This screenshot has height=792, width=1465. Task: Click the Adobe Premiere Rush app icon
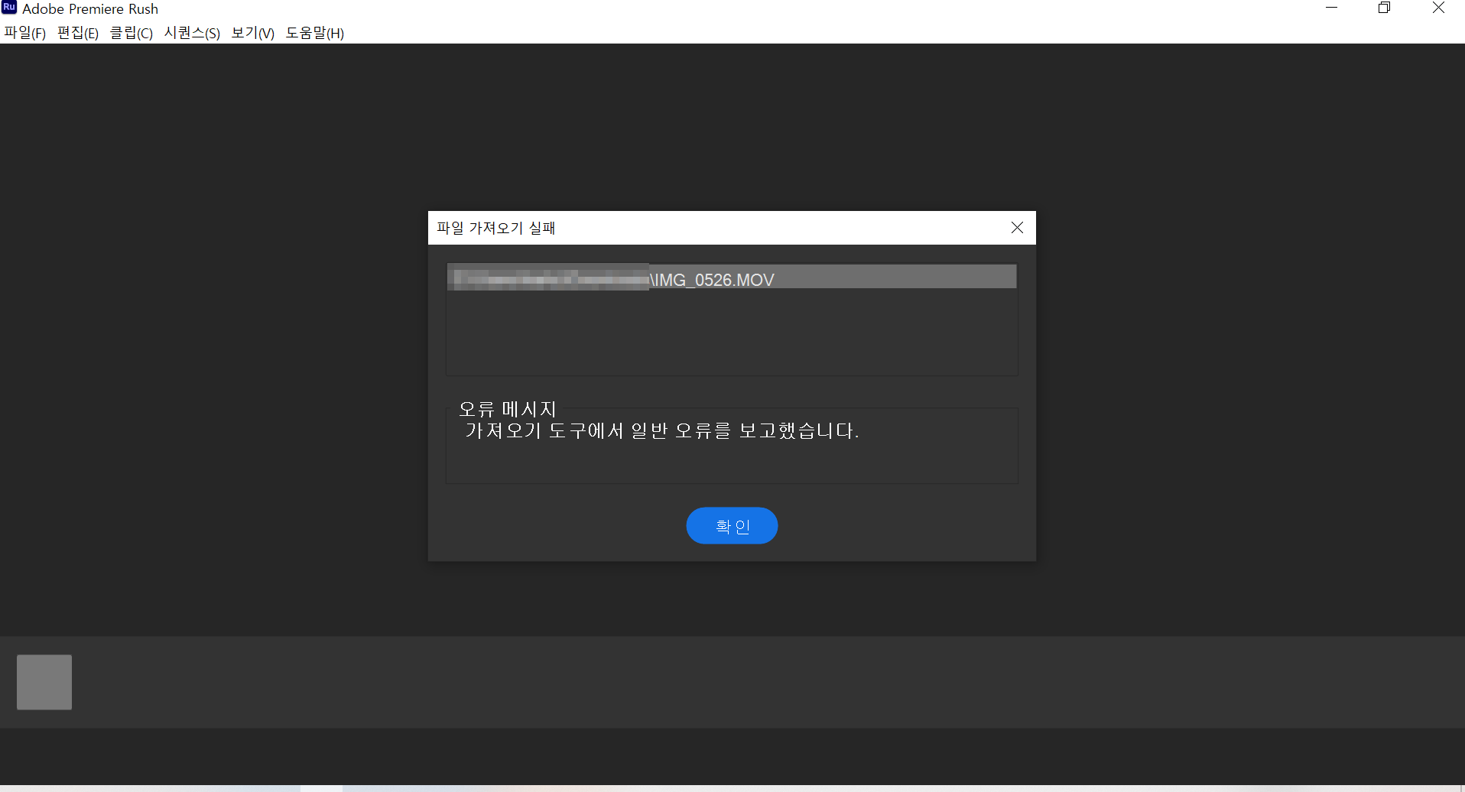coord(8,8)
